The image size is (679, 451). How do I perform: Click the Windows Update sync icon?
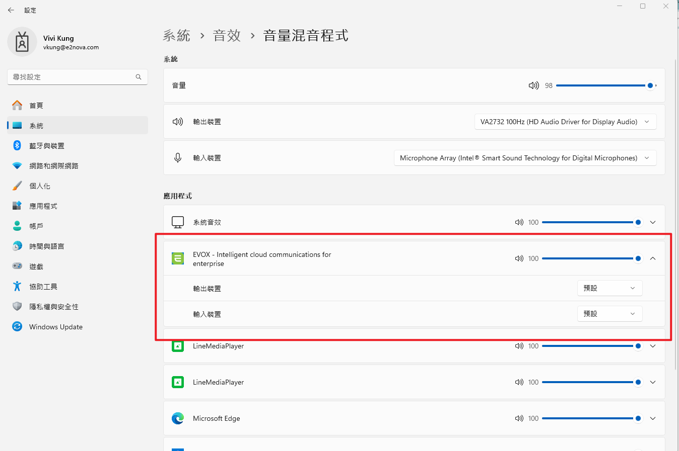pyautogui.click(x=17, y=326)
